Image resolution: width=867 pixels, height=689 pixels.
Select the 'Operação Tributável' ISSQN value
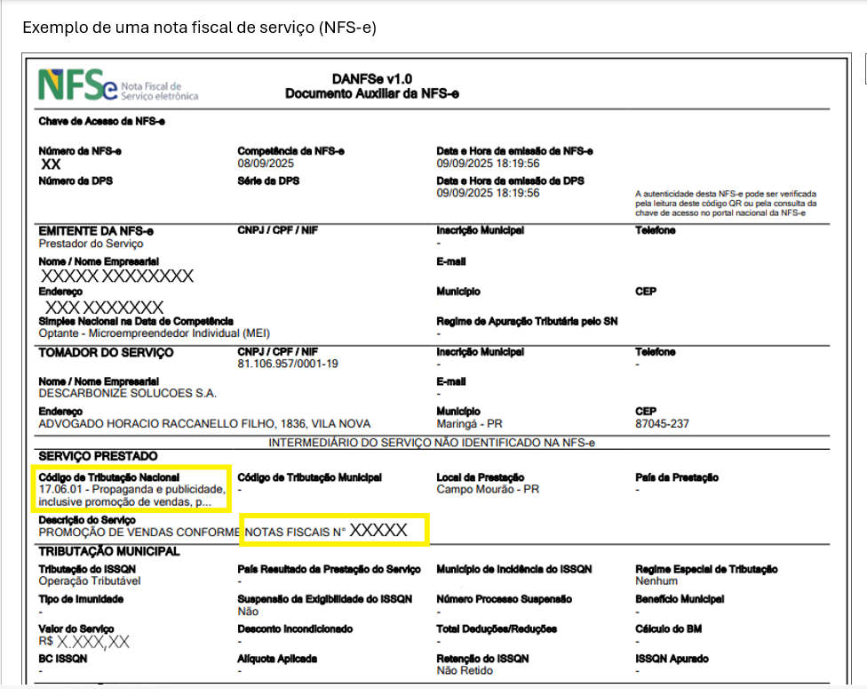coord(90,581)
